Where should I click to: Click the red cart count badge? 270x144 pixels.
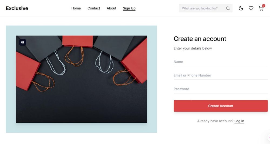(x=264, y=6)
